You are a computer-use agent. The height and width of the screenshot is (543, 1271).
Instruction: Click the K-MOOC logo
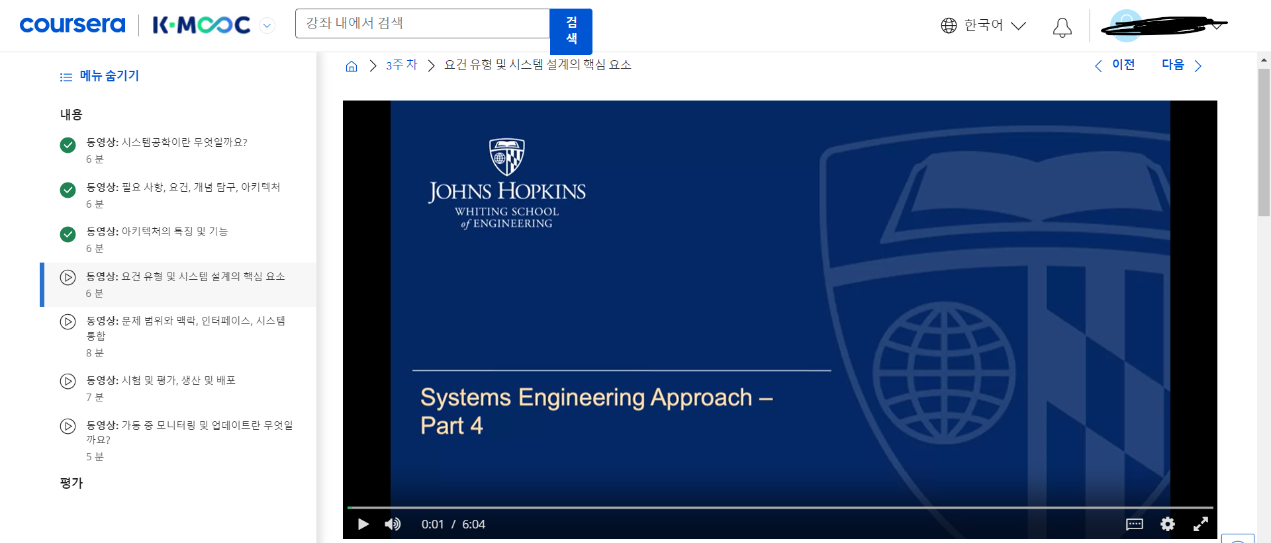coord(201,25)
